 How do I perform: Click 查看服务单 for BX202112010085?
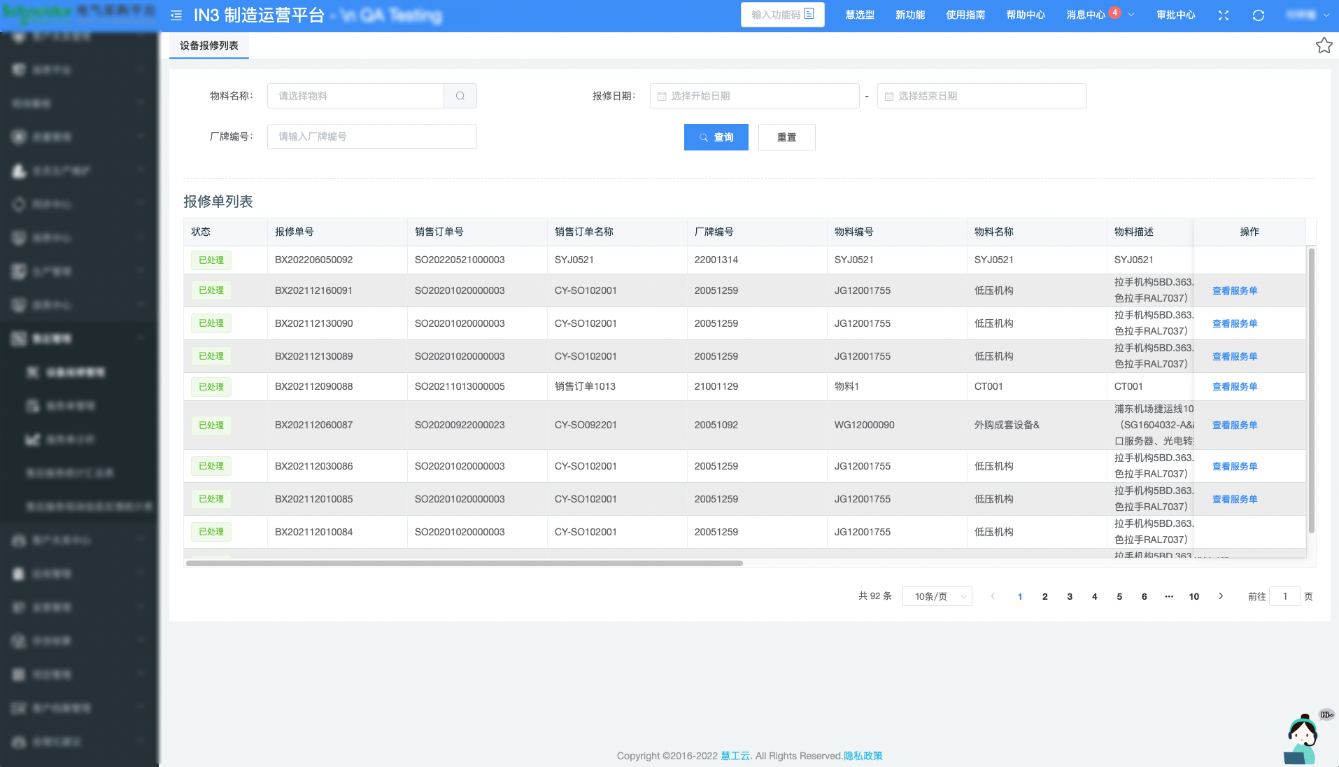(x=1235, y=499)
